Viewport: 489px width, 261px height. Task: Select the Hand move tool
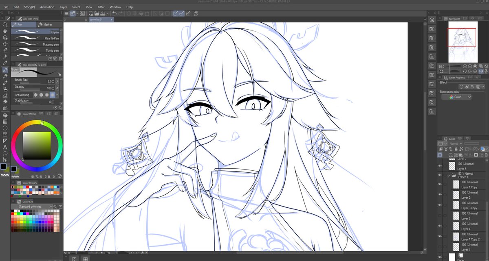(5, 31)
